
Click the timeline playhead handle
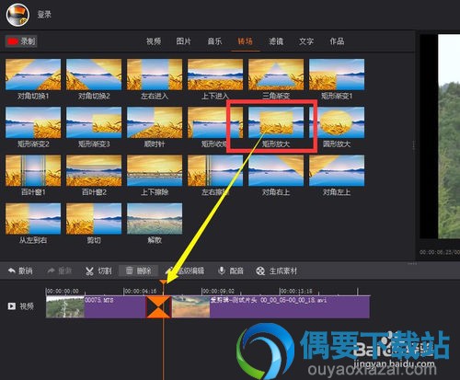[164, 282]
